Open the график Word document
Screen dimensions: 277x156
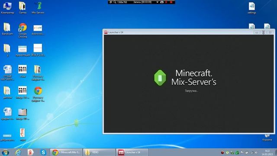point(7,114)
